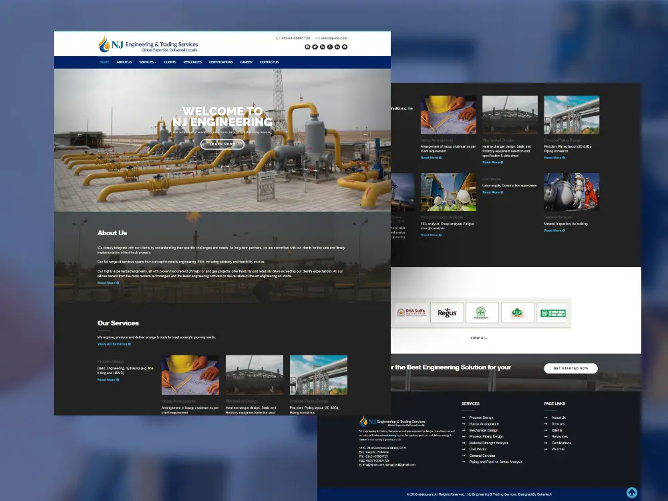668x501 pixels.
Task: Click the NJ Engineering logo in header
Action: [x=148, y=45]
